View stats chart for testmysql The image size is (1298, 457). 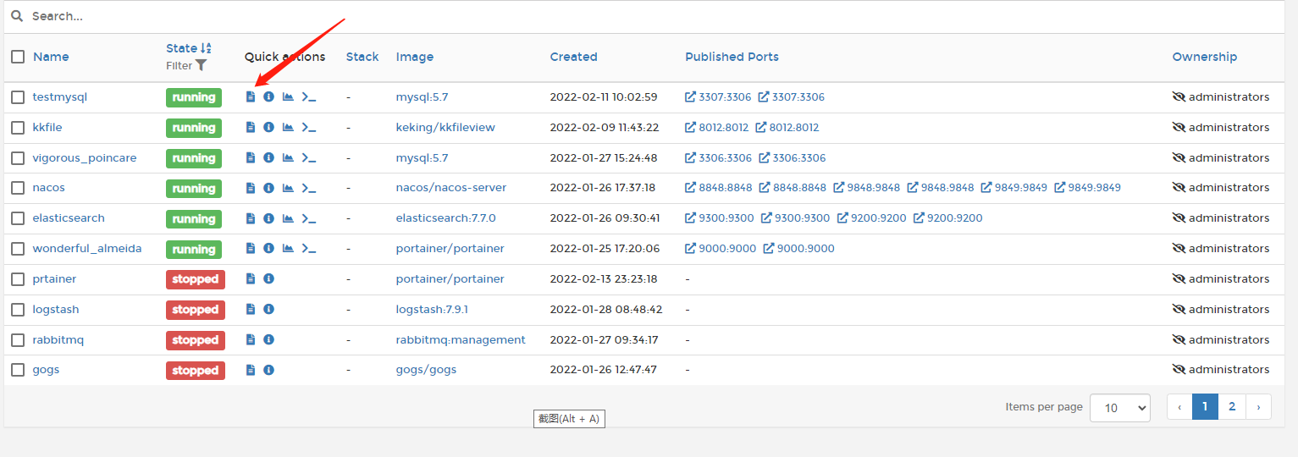[288, 96]
